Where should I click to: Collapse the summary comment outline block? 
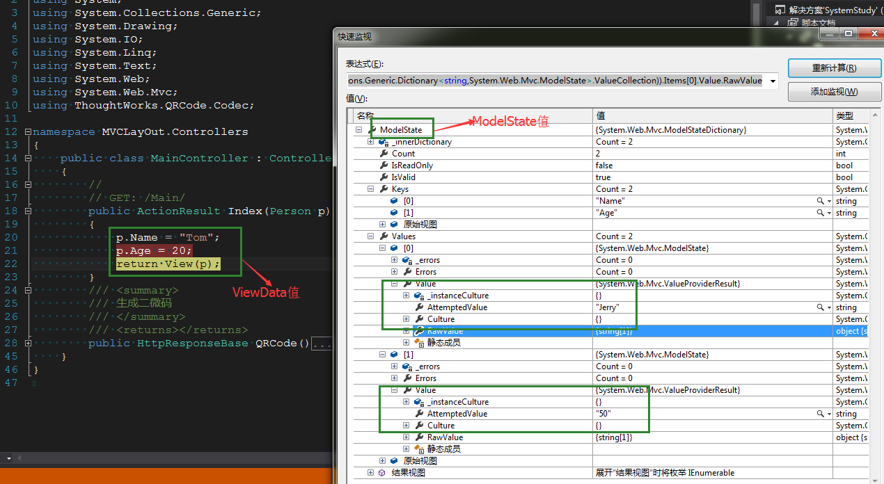click(x=27, y=290)
